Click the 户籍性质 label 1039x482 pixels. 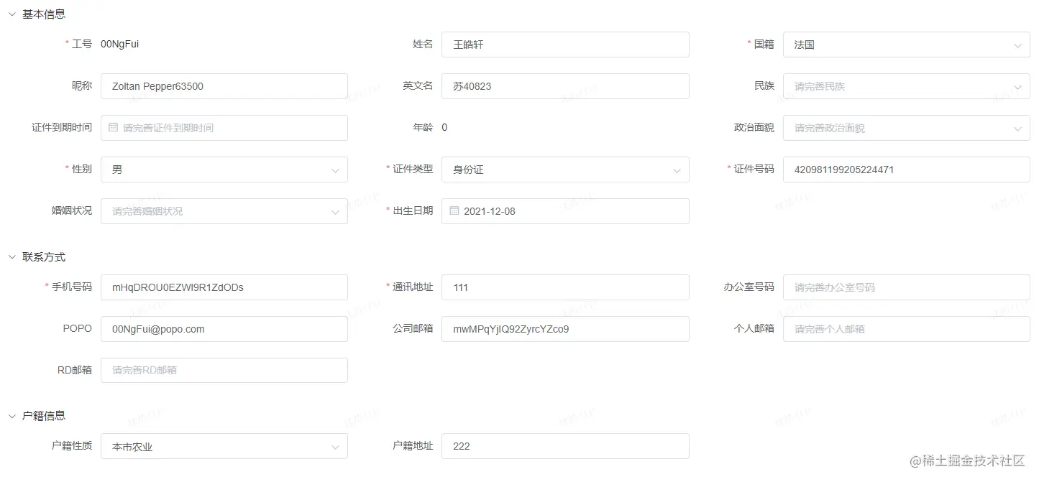(x=72, y=445)
